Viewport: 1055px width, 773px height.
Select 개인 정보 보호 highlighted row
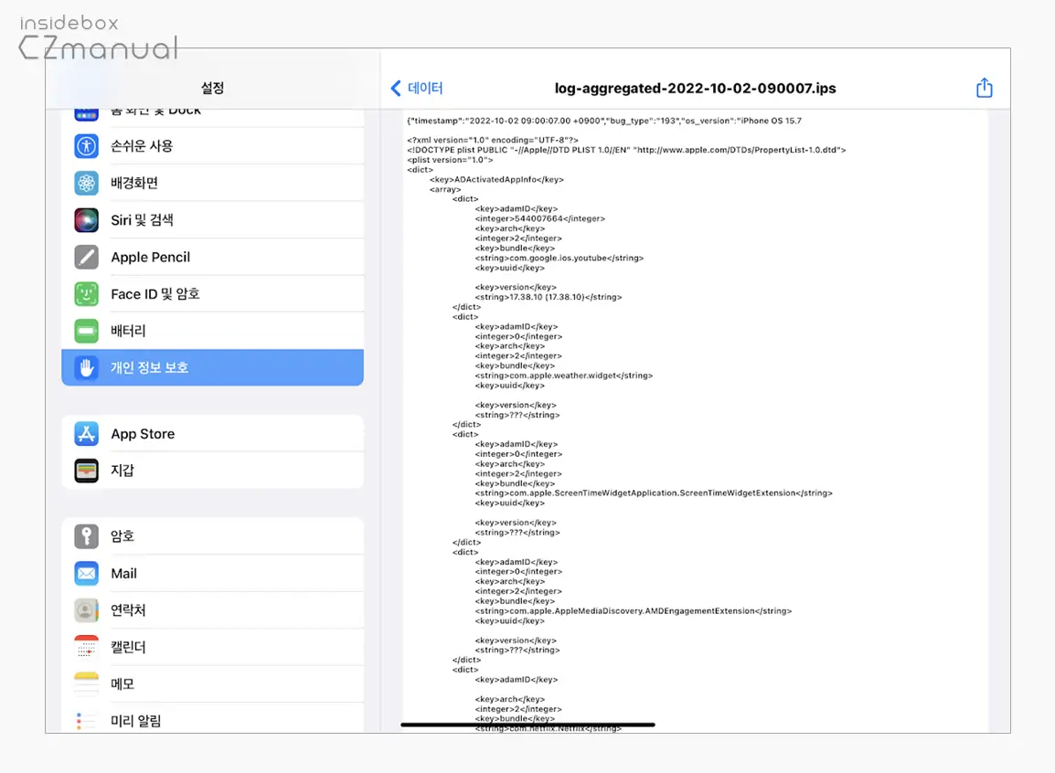tap(213, 367)
